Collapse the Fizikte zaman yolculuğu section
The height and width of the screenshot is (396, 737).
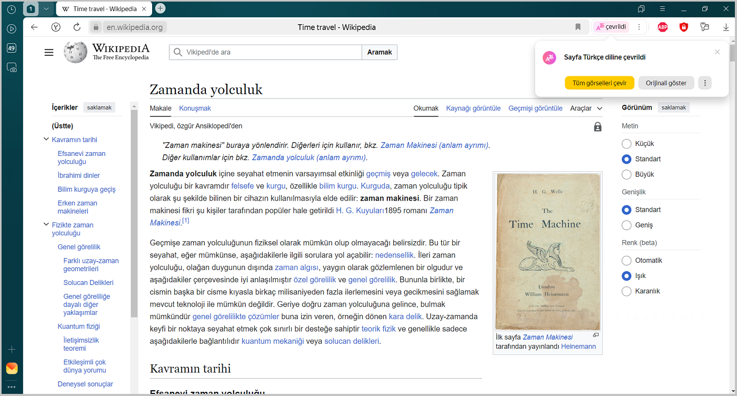[46, 225]
